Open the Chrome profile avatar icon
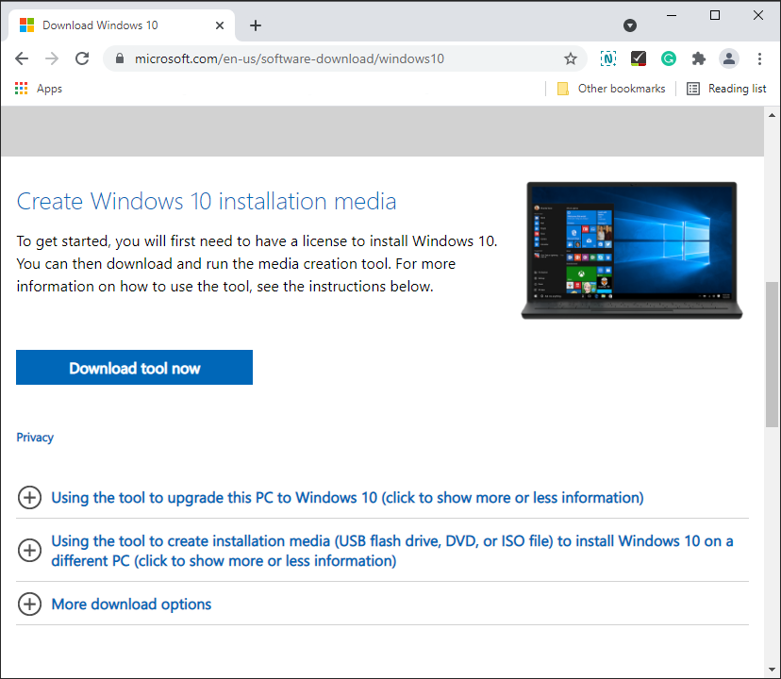The width and height of the screenshot is (781, 679). (729, 58)
